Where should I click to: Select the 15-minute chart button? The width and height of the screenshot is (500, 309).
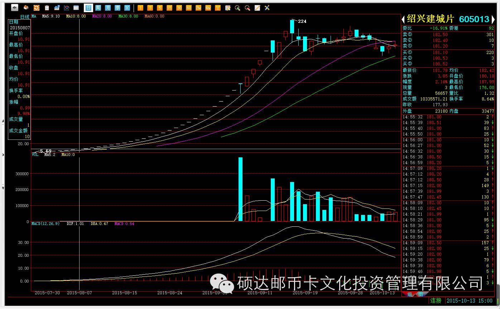[169, 8]
